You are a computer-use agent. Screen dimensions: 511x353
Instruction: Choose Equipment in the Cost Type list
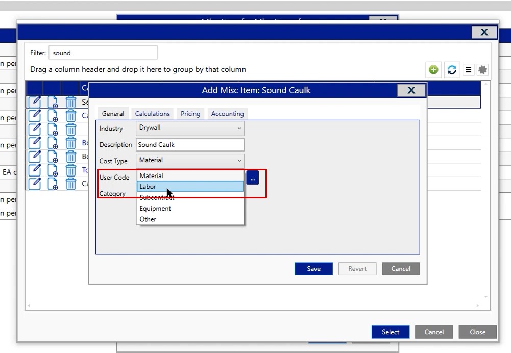[x=156, y=208]
